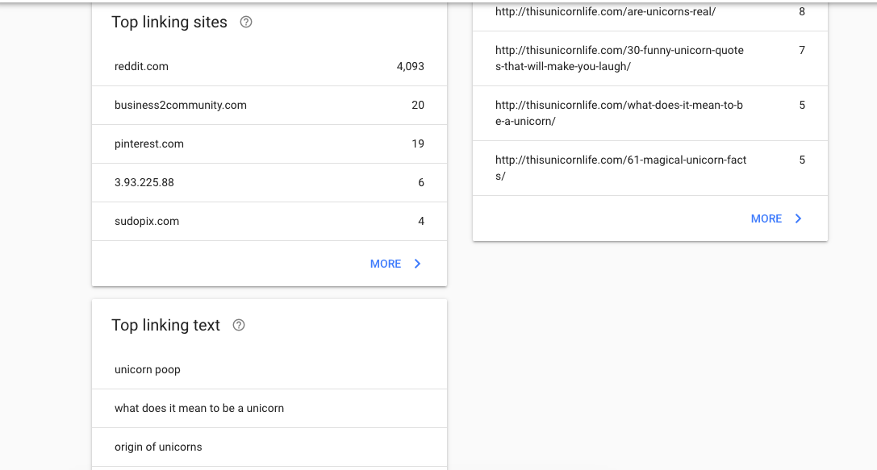
Task: Click the chevron next to MORE under linking sites
Action: pyautogui.click(x=417, y=264)
